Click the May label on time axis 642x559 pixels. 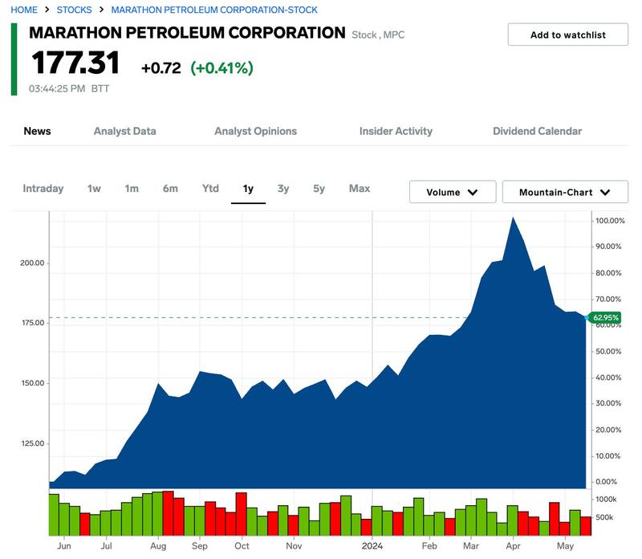coord(565,546)
